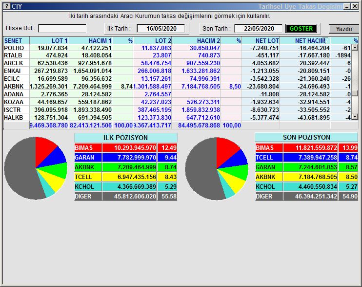
Task: Click TCELL in ILK POZISYON list
Action: click(x=88, y=177)
